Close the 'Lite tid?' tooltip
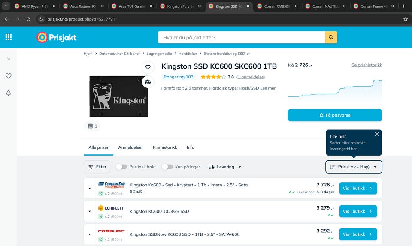 coord(377,134)
